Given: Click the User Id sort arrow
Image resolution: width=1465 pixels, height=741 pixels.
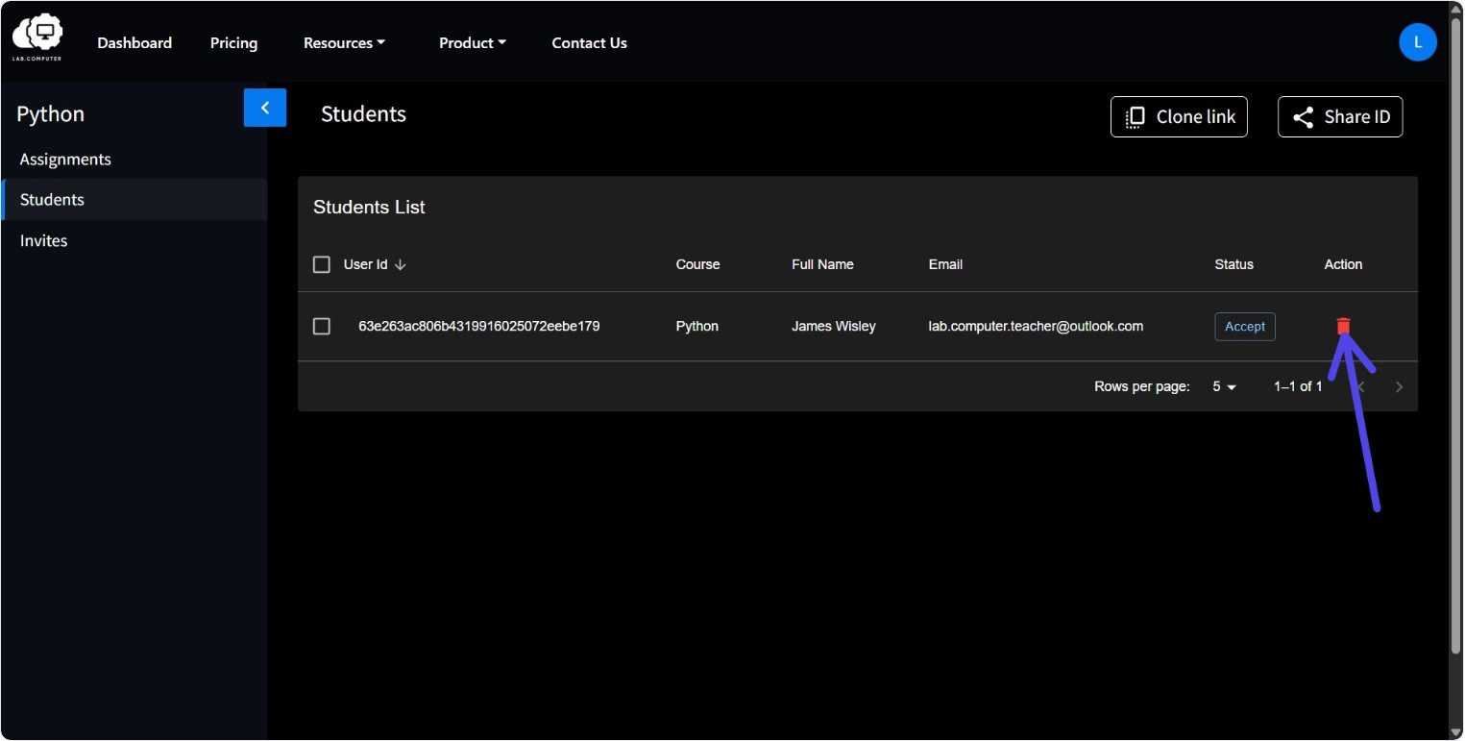Looking at the screenshot, I should point(401,264).
